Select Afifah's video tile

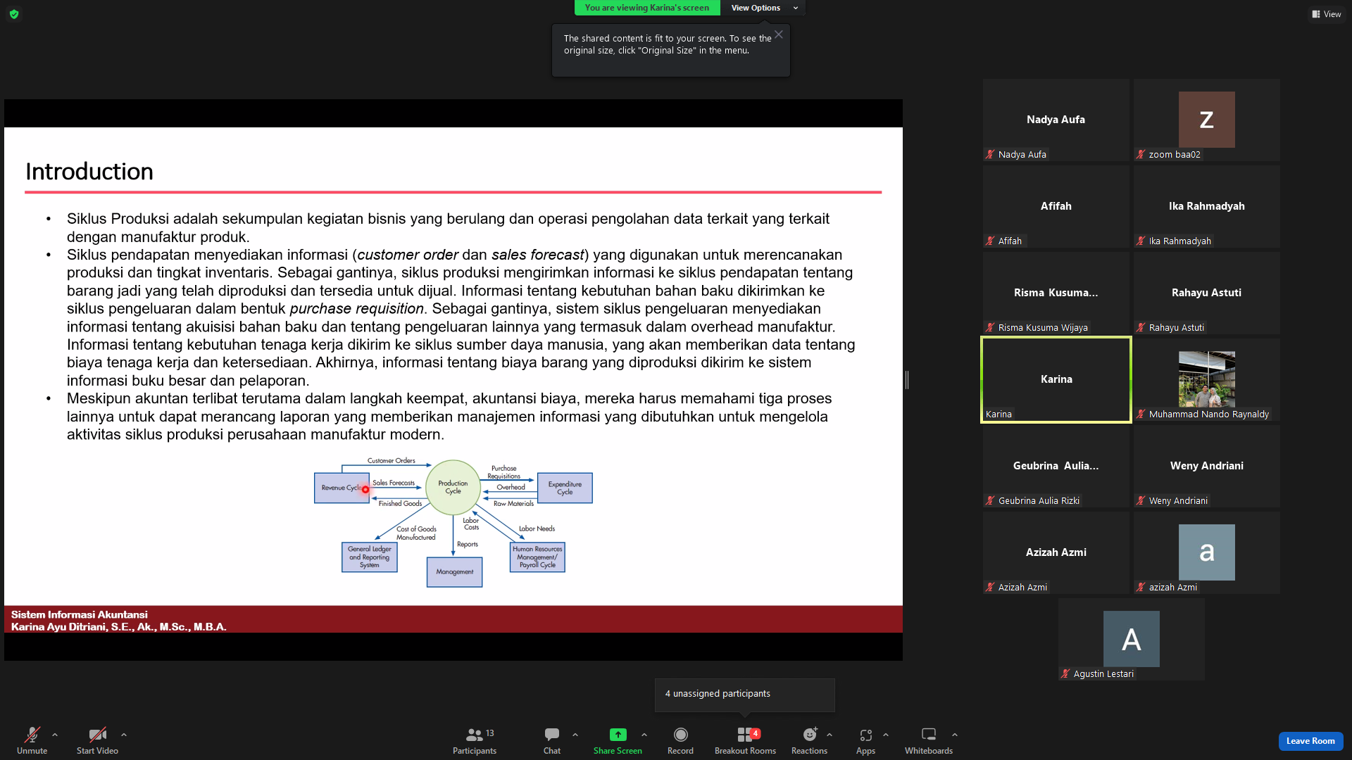[x=1056, y=206]
